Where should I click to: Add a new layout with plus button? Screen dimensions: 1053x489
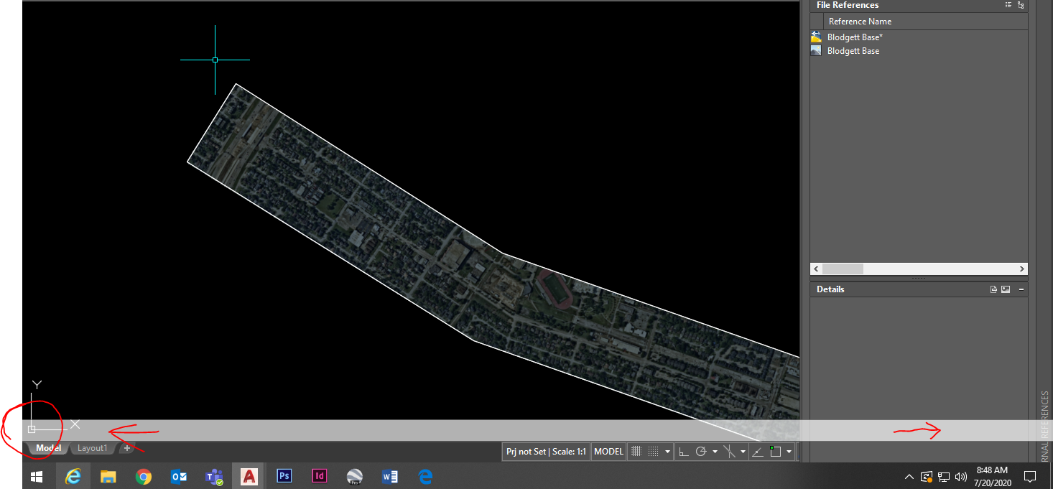[127, 448]
